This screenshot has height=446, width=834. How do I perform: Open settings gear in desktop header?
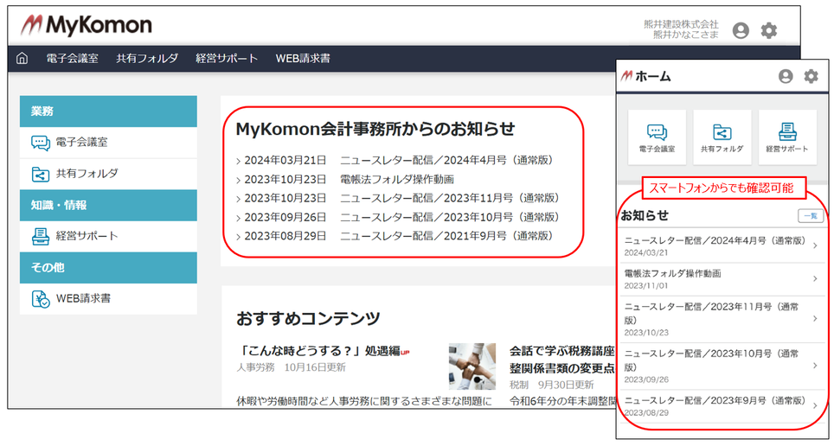[769, 30]
